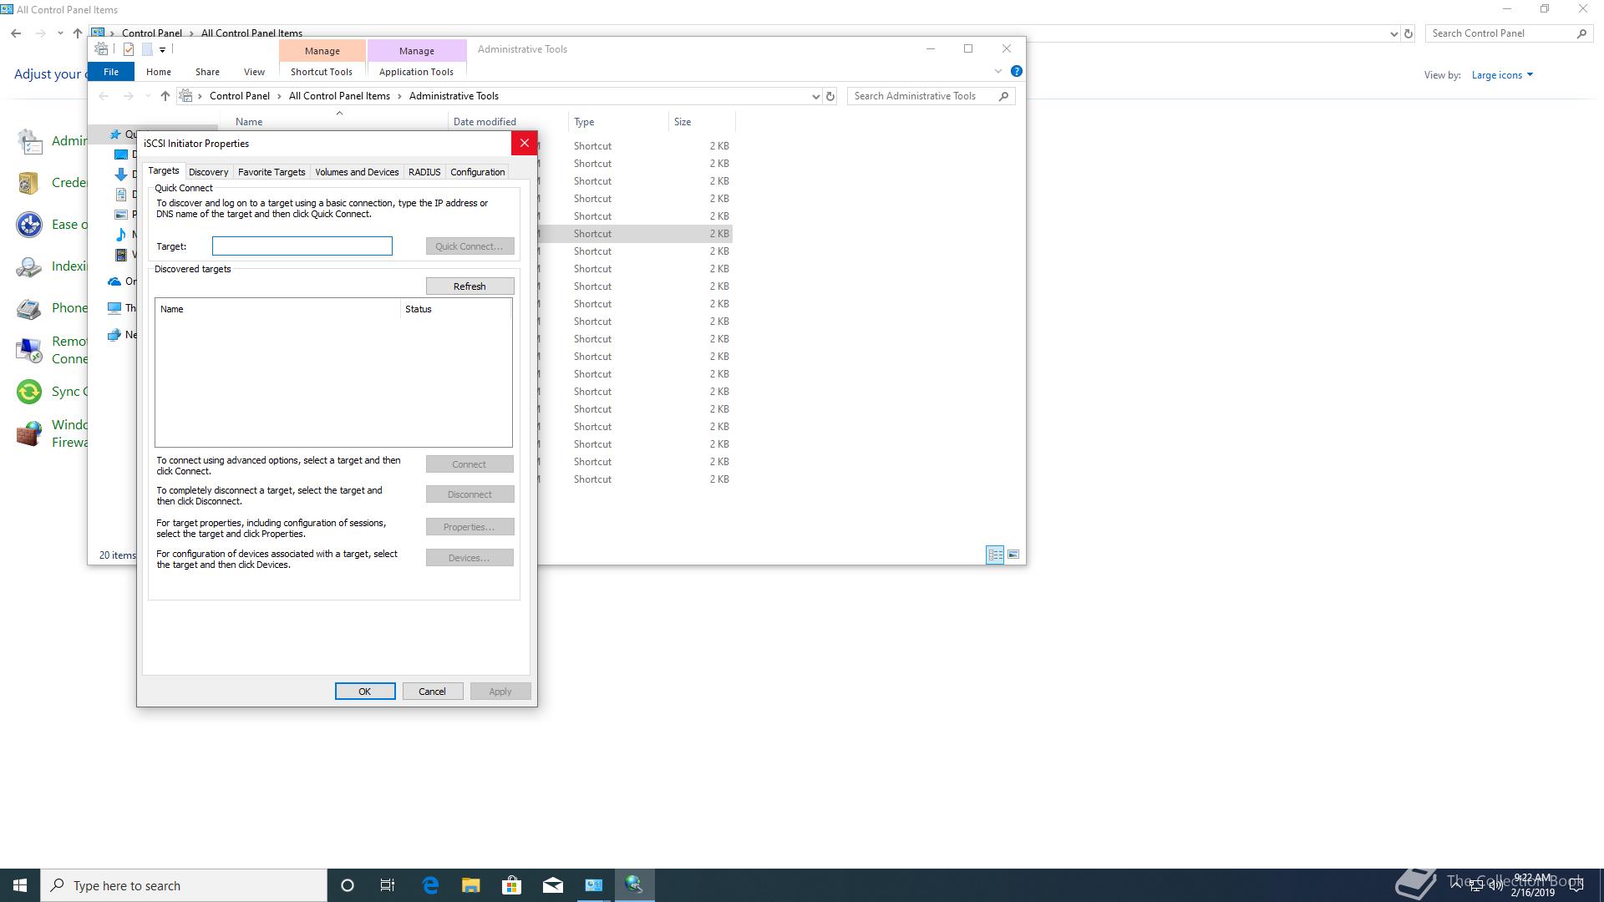The image size is (1604, 902).
Task: Click the Control Panel breadcrumb in Explorer
Action: tap(240, 96)
